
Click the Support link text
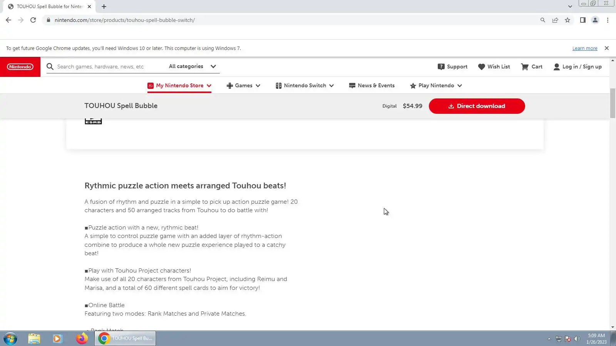(457, 67)
